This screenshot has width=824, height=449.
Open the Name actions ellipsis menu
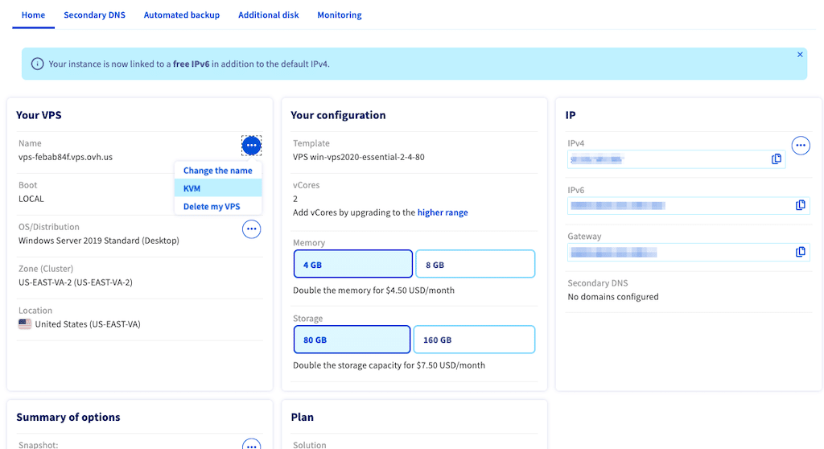point(251,145)
